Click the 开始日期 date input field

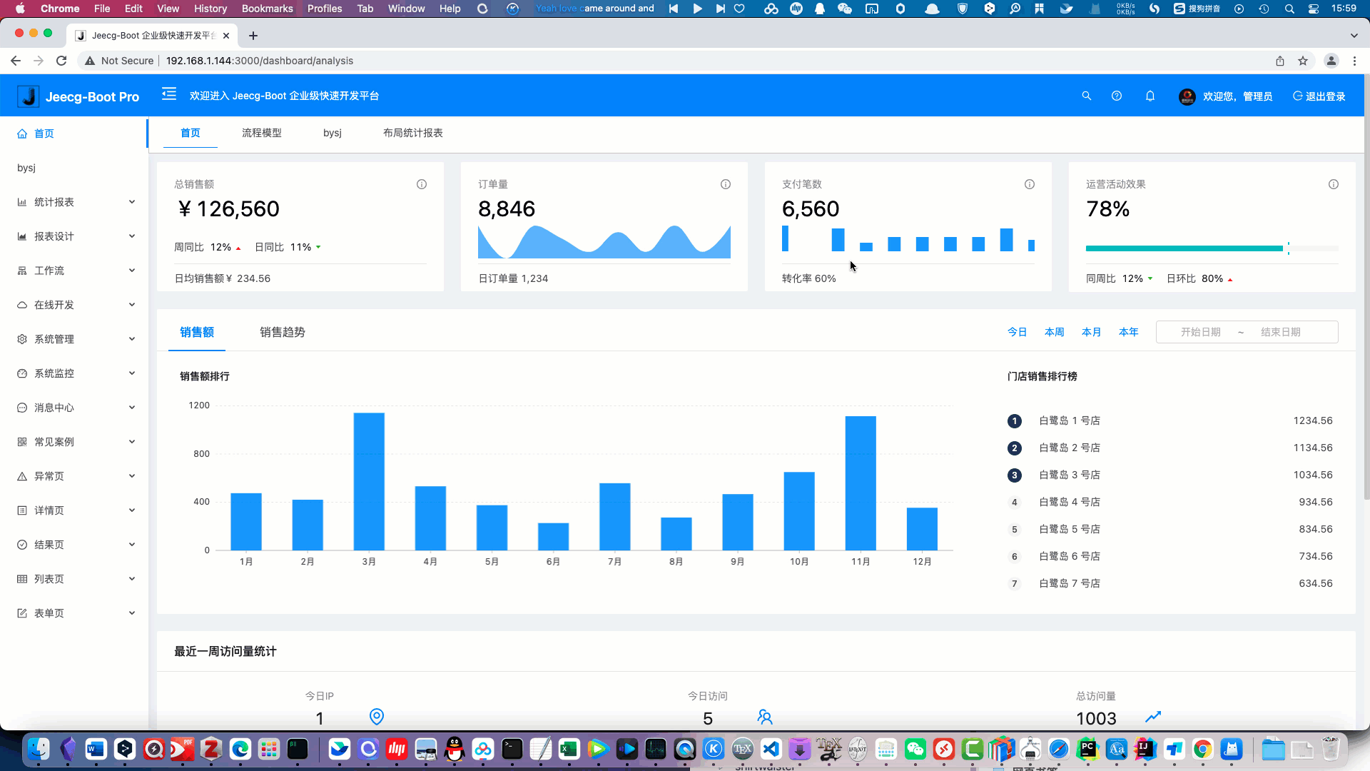click(1200, 332)
